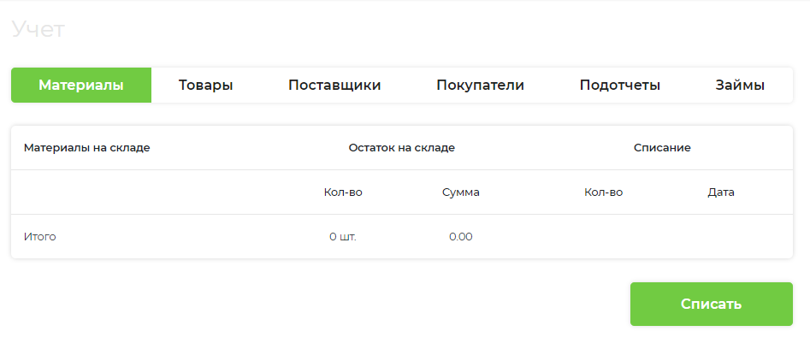Click the Сумма column subheader
Image resolution: width=810 pixels, height=355 pixels.
click(461, 192)
